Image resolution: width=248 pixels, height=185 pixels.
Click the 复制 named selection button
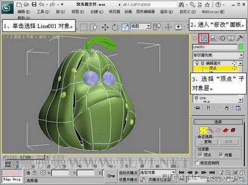click(208, 142)
